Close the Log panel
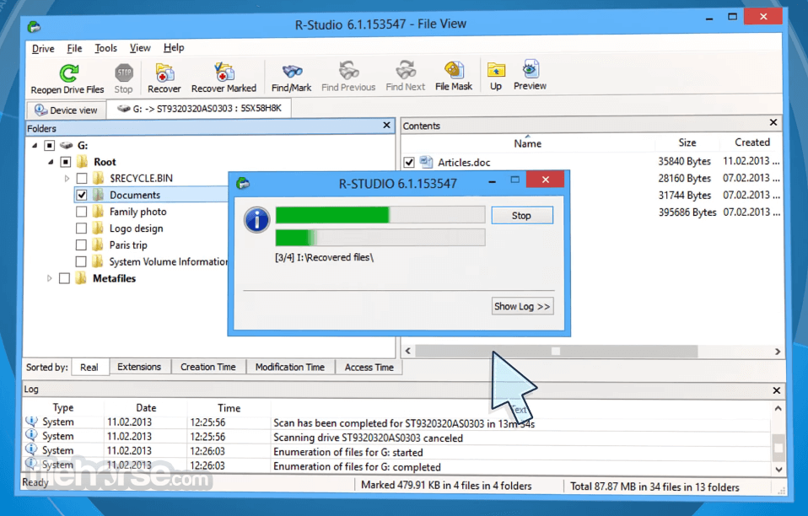808x516 pixels. 777,391
